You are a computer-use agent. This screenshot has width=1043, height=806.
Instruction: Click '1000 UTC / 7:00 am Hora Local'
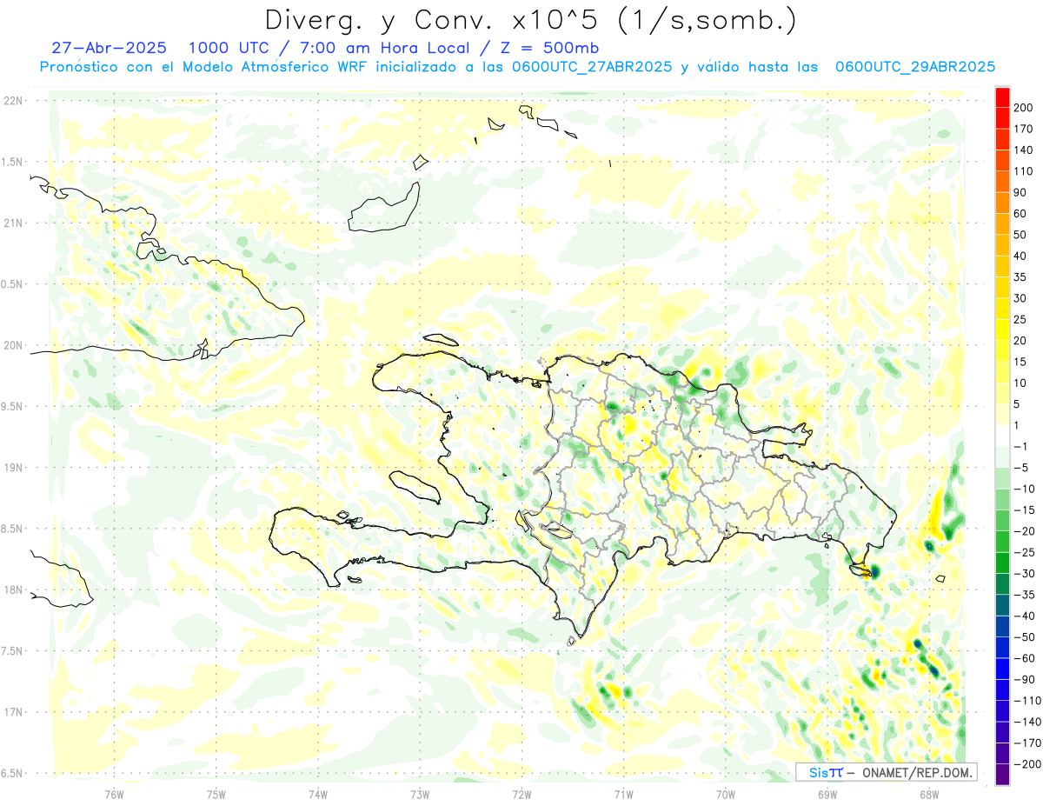328,47
